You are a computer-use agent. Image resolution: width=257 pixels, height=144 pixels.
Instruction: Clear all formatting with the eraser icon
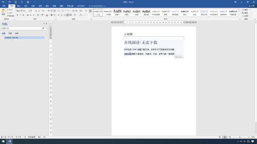pyautogui.click(x=49, y=11)
